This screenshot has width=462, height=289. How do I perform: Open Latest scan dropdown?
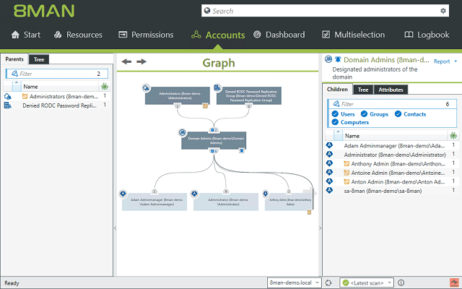coord(367,282)
